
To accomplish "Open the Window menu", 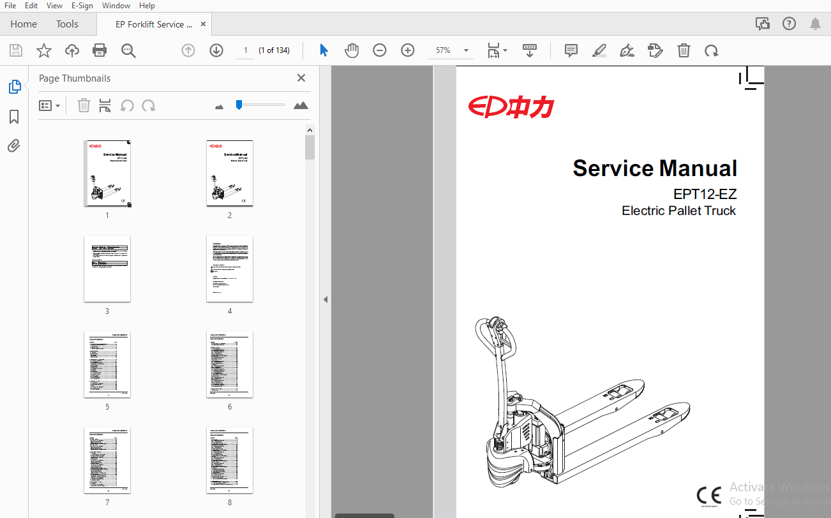I will click(x=116, y=5).
